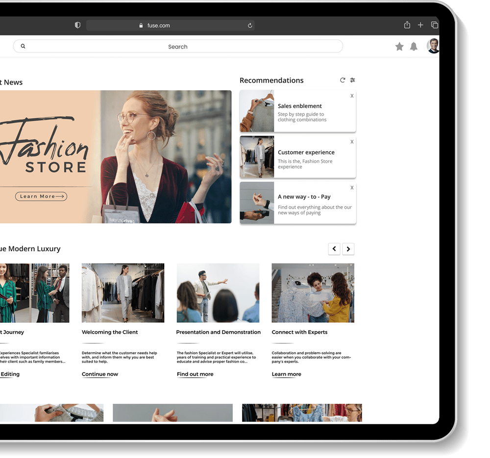Open favorites via the star icon
This screenshot has width=490, height=458.
[399, 47]
